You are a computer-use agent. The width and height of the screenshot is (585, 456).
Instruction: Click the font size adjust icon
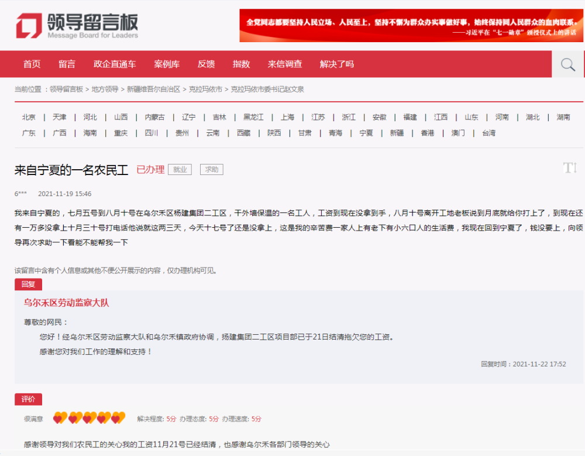(x=570, y=167)
